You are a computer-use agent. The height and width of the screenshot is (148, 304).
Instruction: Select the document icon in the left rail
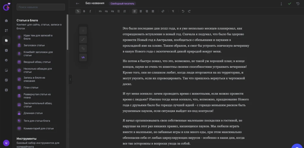point(7,40)
